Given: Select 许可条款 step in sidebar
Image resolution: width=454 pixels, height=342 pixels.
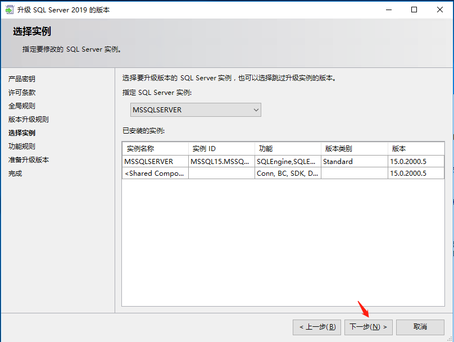Looking at the screenshot, I should (x=22, y=93).
